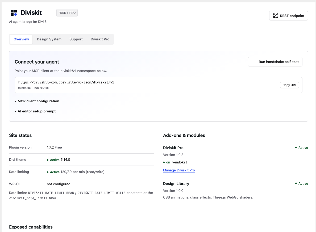Click Design Library 'Version 1.0.0' text

pyautogui.click(x=173, y=191)
